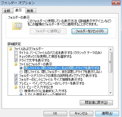The image size is (122, 117).
Task: Toggle フォルダーとデスクトップの項目の説明をポップアップ checkbox
Action: [16, 76]
